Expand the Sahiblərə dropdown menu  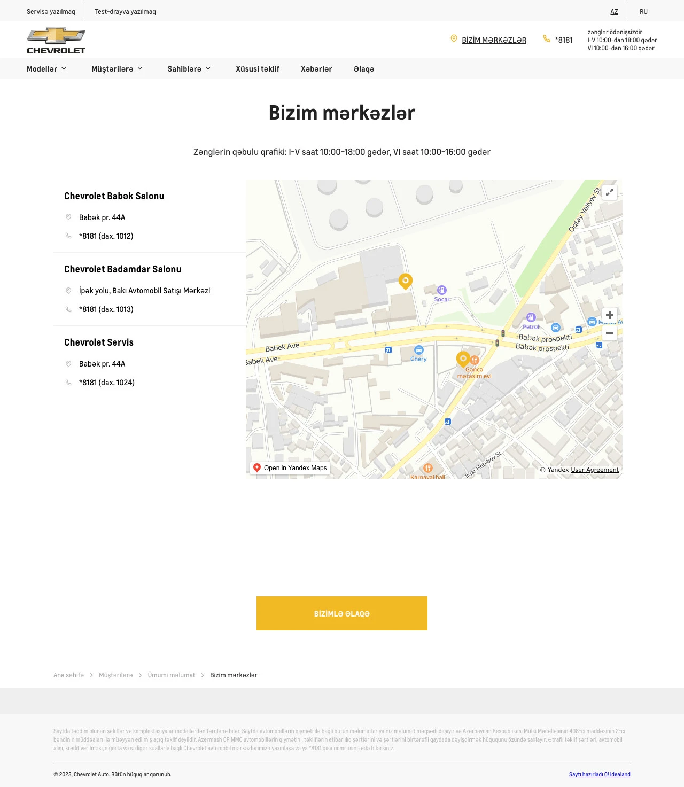pyautogui.click(x=189, y=69)
